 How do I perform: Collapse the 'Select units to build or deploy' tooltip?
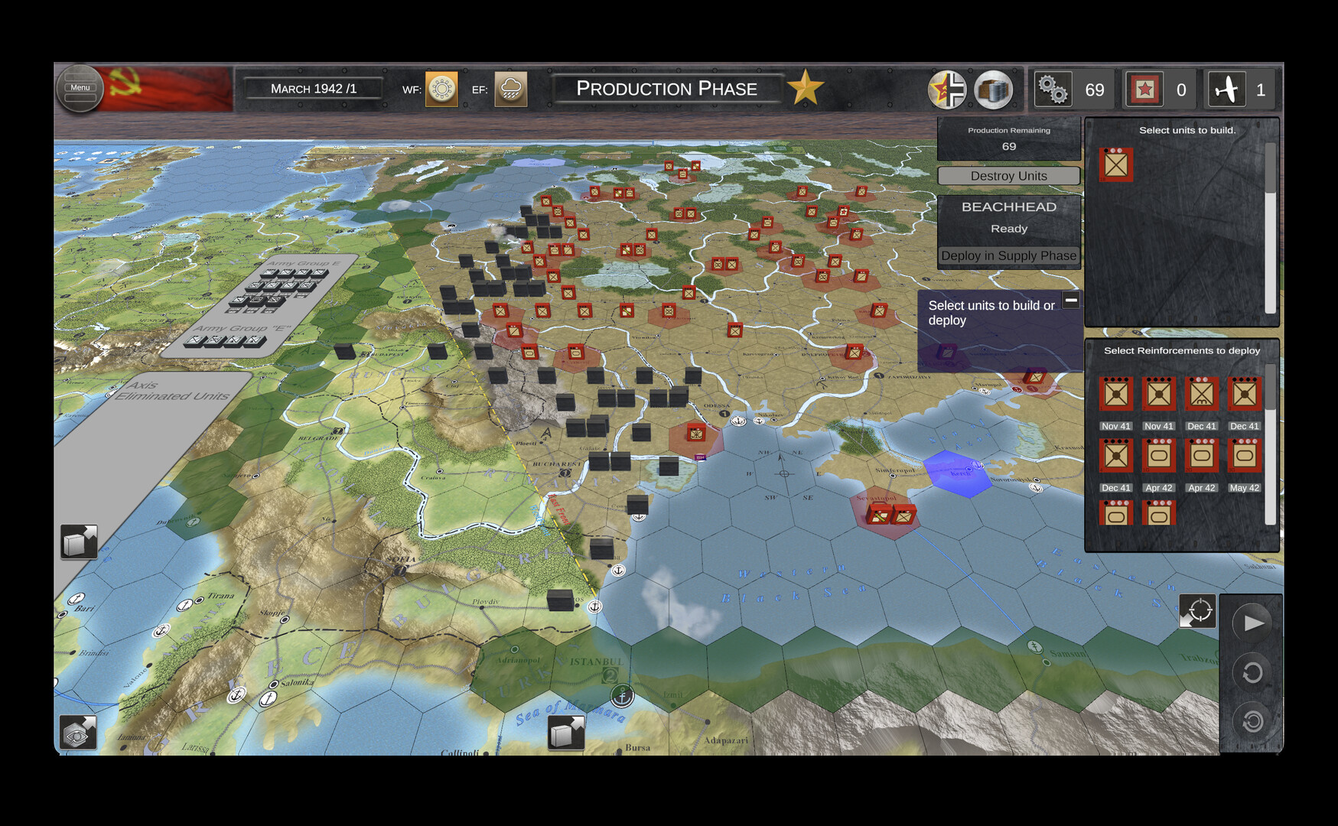coord(1071,301)
